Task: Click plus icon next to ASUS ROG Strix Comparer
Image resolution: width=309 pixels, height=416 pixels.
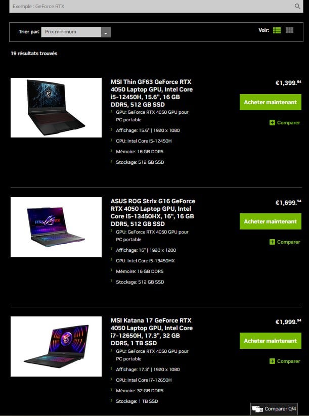Action: (x=272, y=242)
